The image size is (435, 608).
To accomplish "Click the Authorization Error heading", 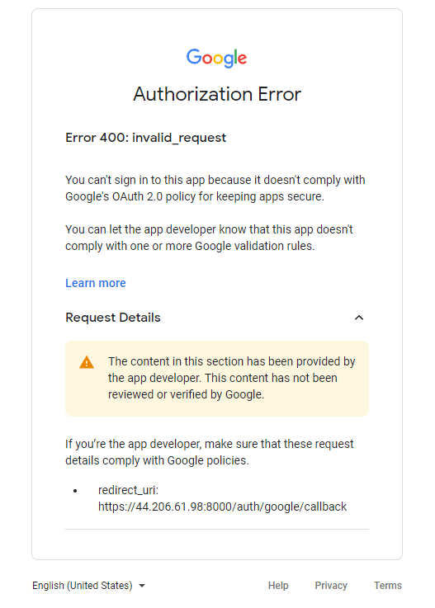I will 217,94.
